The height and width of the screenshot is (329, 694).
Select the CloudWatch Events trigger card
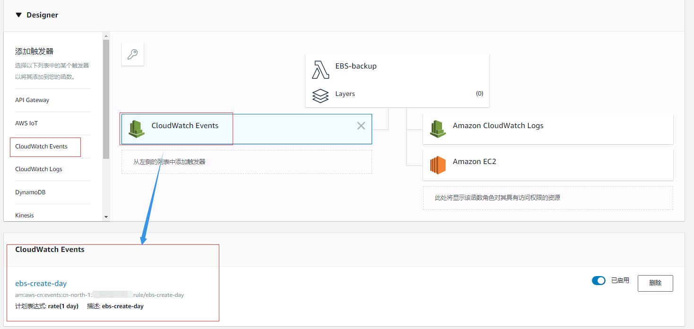(x=247, y=129)
